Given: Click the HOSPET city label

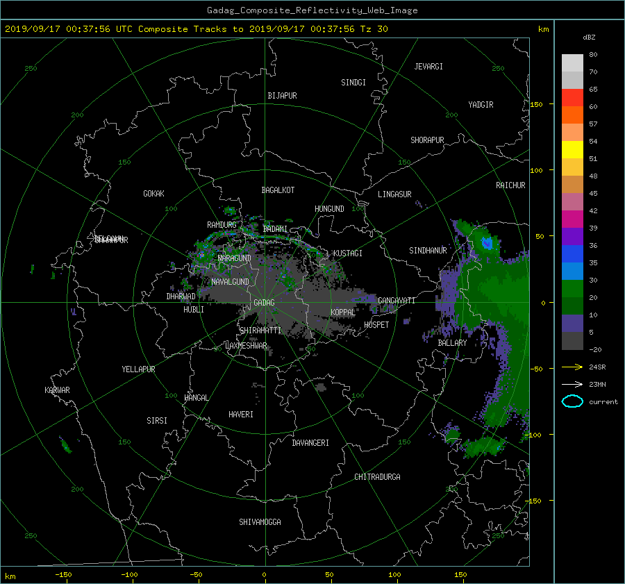Looking at the screenshot, I should [376, 325].
